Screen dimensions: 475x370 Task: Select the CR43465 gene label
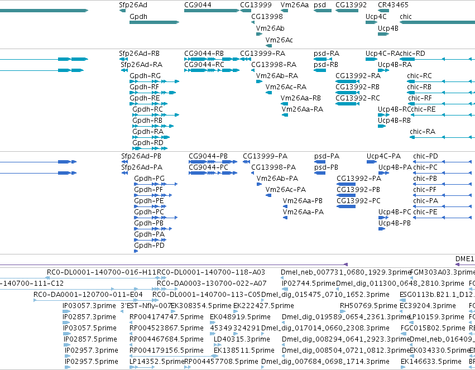393,5
